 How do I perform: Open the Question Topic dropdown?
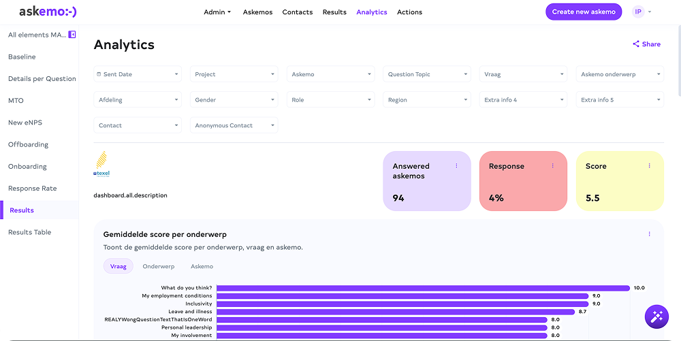coord(427,74)
